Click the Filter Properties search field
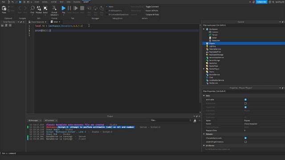Viewport: 285px width, 160px height. [x=244, y=91]
